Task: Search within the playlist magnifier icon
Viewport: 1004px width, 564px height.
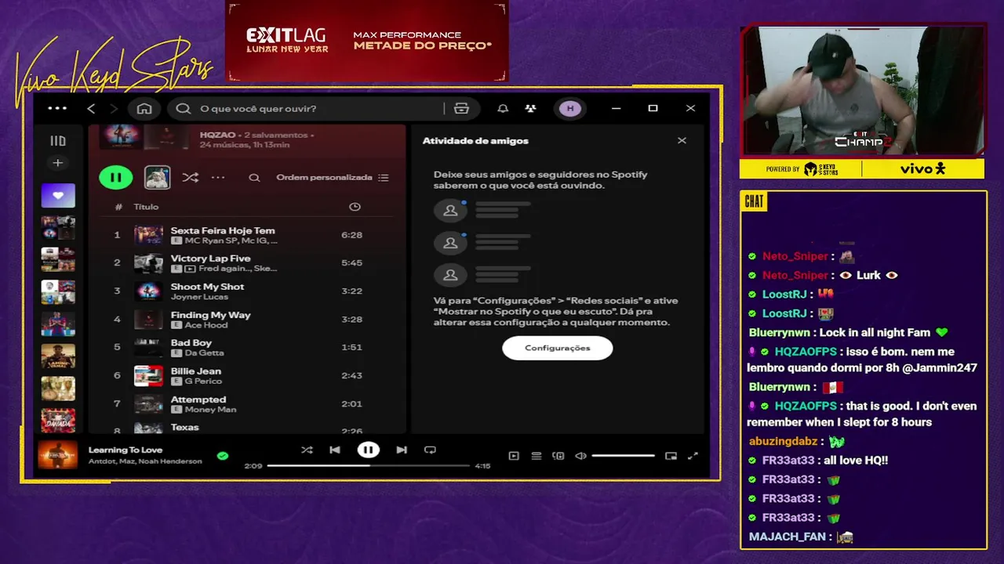Action: point(254,178)
